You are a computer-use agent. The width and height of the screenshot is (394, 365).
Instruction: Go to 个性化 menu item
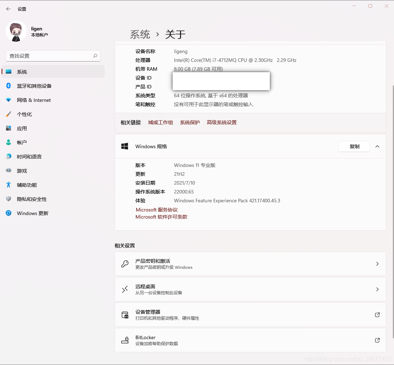53,114
